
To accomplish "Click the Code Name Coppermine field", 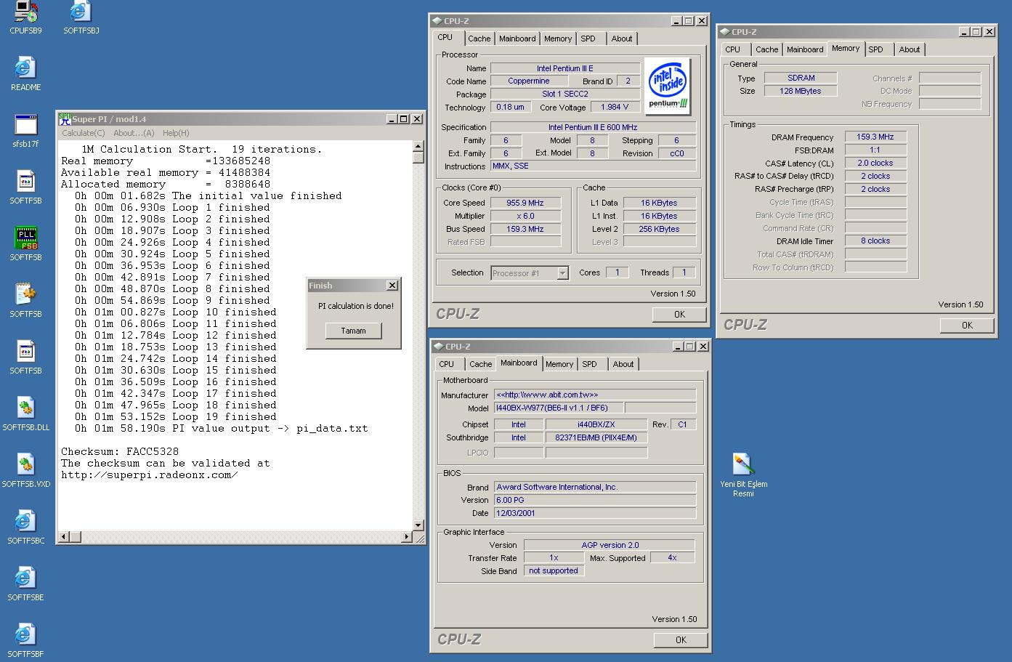I will click(x=528, y=81).
